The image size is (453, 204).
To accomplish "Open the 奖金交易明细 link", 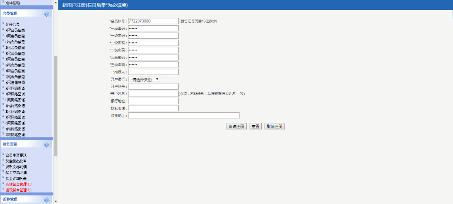I will 16,172.
